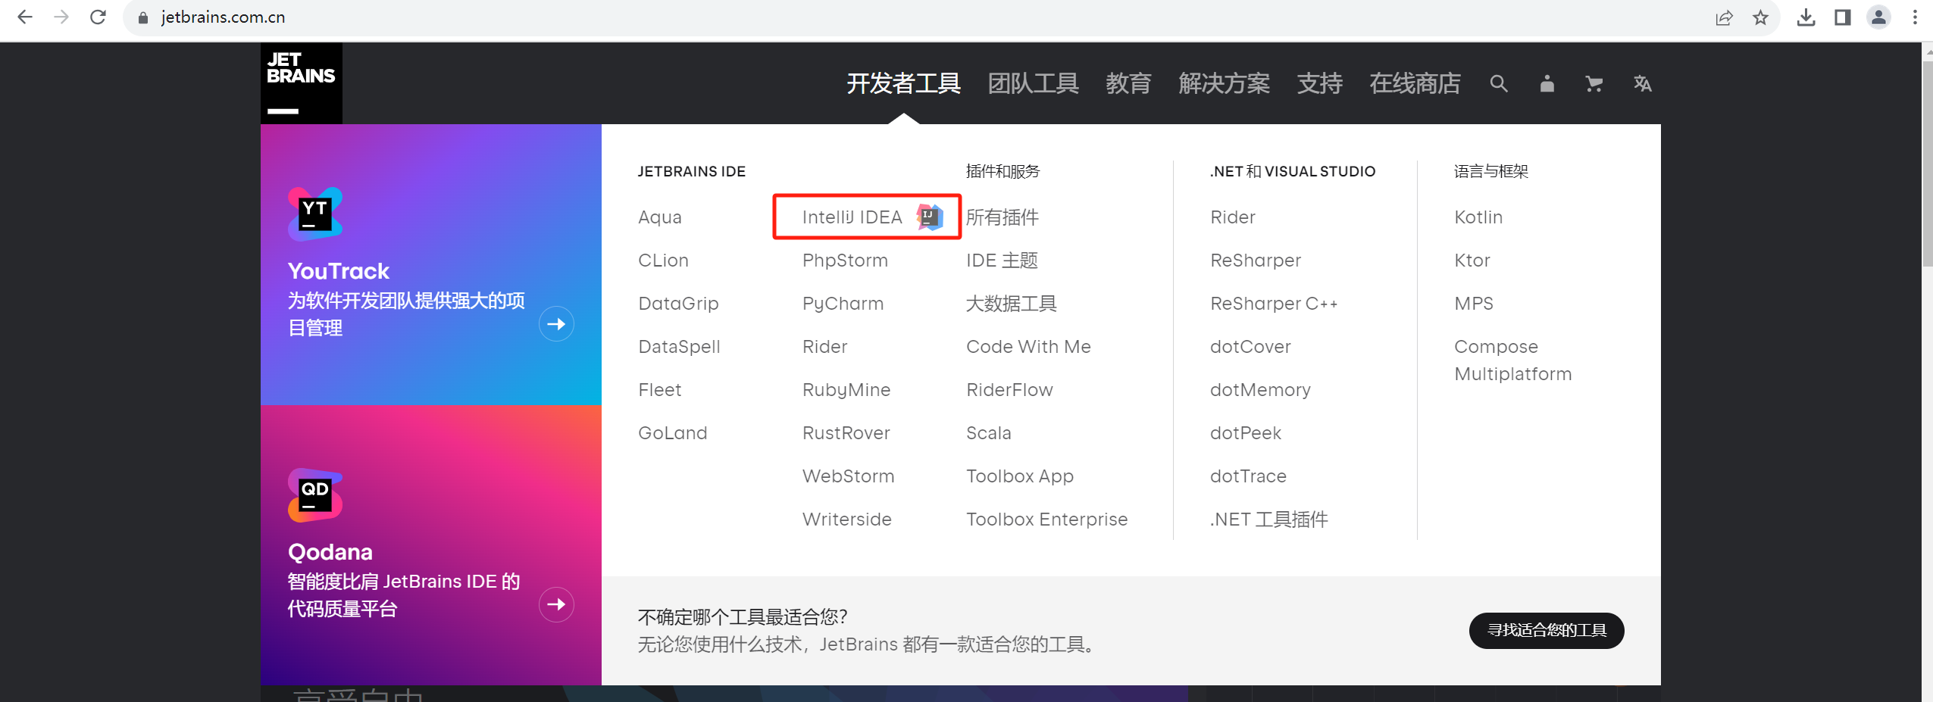Open the browser three-dot menu
The height and width of the screenshot is (702, 1933).
coord(1915,17)
